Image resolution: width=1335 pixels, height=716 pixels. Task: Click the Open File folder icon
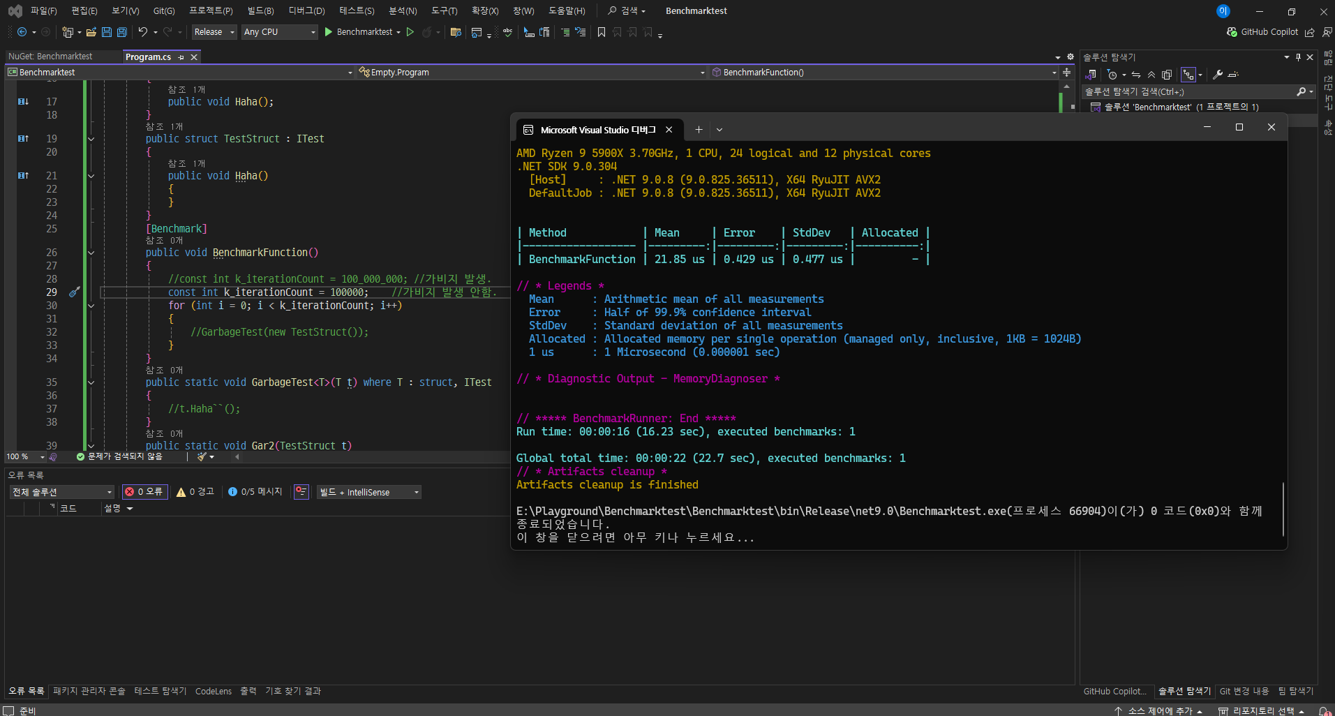[91, 32]
